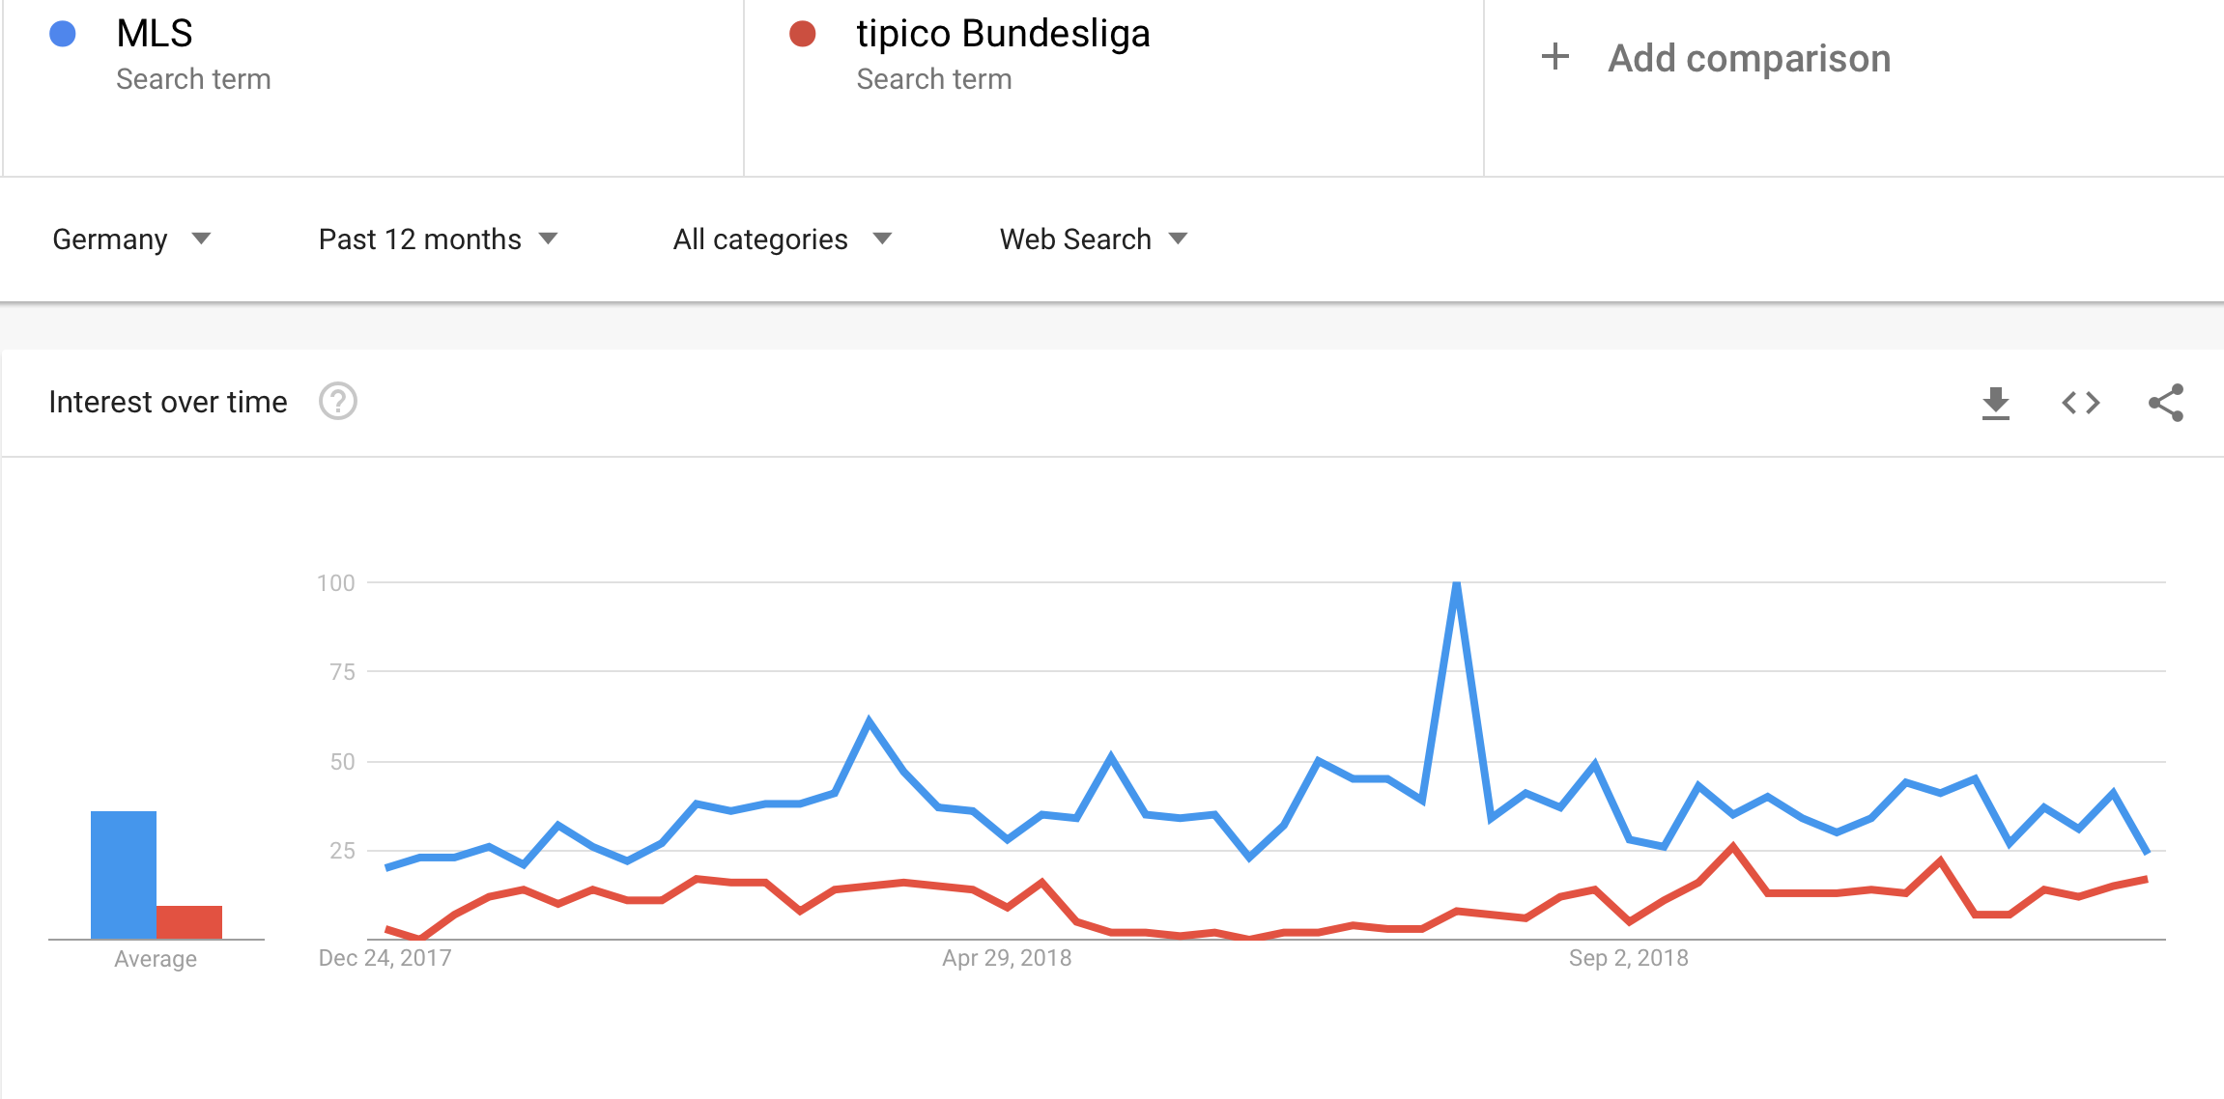Click the red tipico Bundesliga dot
The image size is (2224, 1099).
pyautogui.click(x=803, y=35)
